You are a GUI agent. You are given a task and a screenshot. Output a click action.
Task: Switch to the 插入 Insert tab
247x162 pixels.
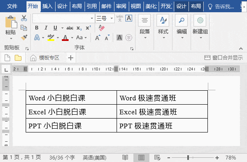[48, 6]
